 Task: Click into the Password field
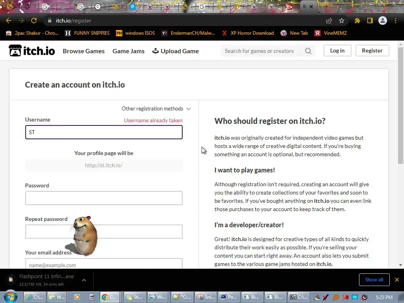(104, 198)
